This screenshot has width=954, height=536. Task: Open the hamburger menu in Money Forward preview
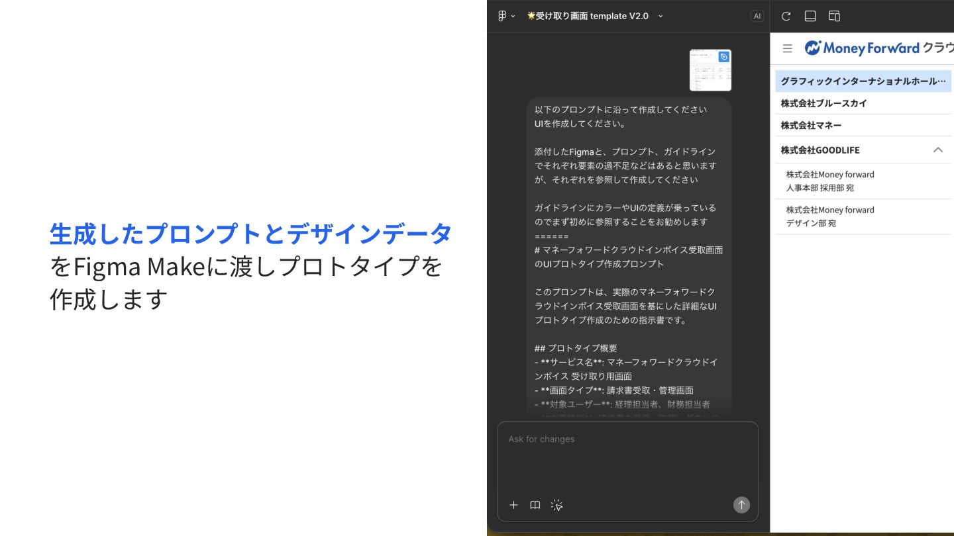788,48
